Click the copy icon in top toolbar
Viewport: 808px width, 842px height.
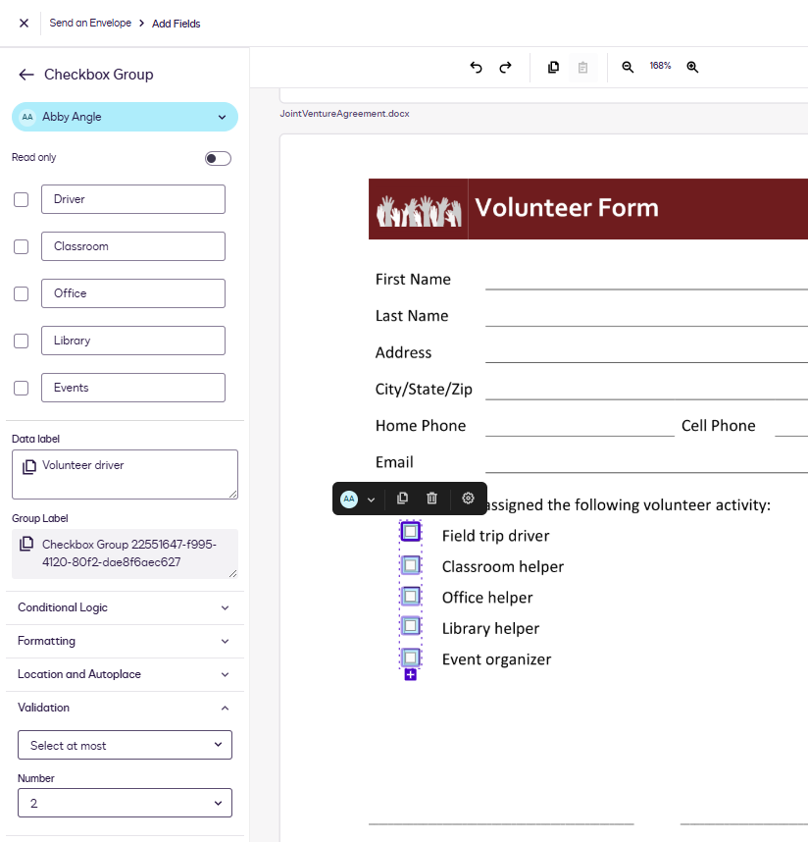[x=553, y=68]
